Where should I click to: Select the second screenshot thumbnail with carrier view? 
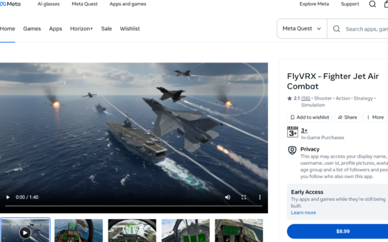click(x=79, y=230)
